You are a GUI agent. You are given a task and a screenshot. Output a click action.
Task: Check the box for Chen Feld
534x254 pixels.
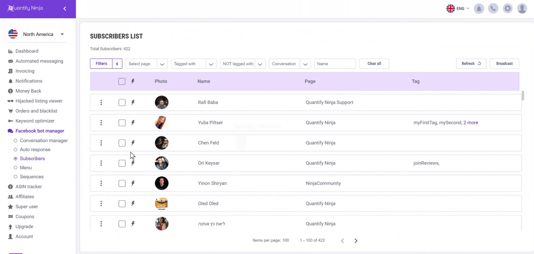[x=122, y=143]
